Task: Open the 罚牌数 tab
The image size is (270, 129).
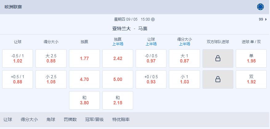Action: pos(70,119)
